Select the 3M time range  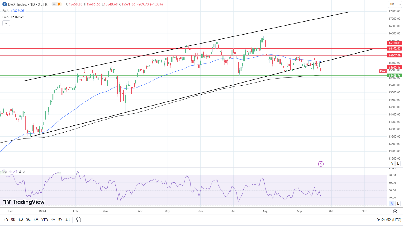click(x=28, y=220)
